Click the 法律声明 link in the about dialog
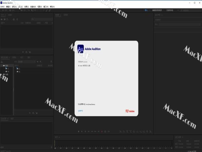Image resolution: width=202 pixels, height=152 pixels. [80, 111]
